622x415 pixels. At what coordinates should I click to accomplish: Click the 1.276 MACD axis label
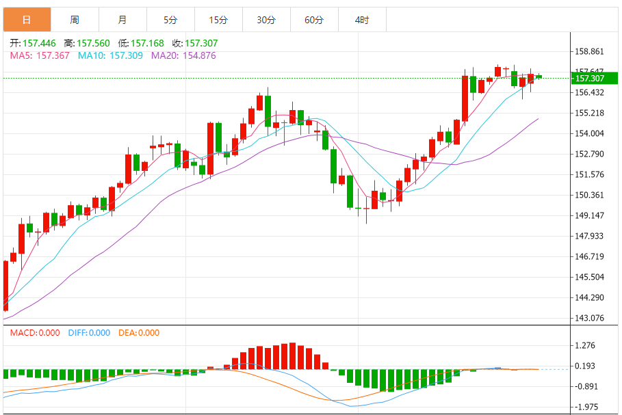[587, 345]
